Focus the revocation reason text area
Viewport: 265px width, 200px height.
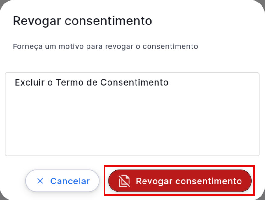132,121
